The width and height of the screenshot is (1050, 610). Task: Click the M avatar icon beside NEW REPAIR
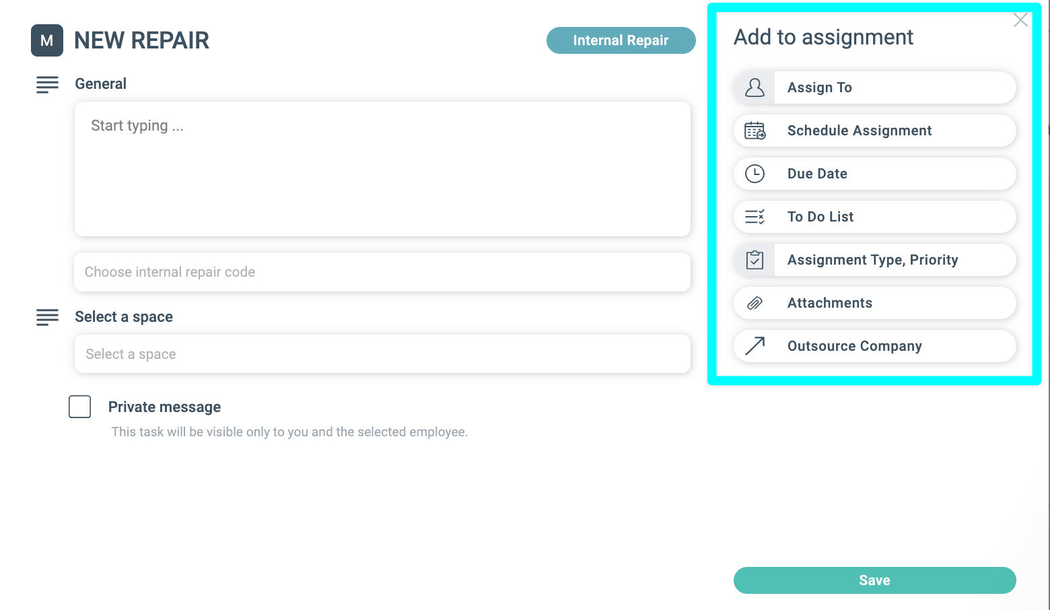(x=47, y=40)
